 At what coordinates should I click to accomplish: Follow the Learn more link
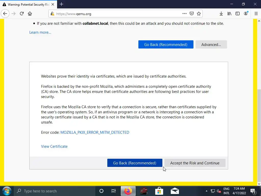pyautogui.click(x=40, y=32)
